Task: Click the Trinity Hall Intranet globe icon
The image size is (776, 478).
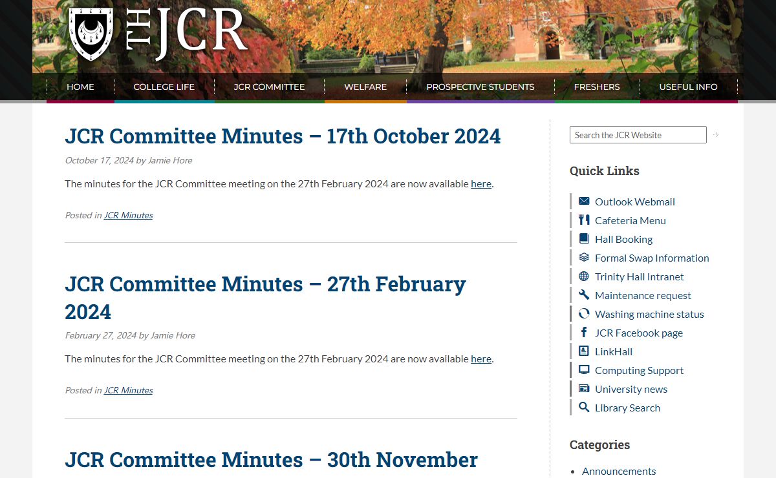Action: (x=584, y=276)
